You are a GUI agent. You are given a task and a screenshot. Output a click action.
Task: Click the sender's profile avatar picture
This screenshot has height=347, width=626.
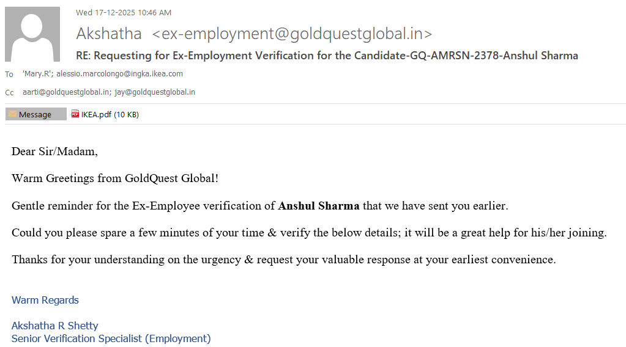click(x=32, y=34)
